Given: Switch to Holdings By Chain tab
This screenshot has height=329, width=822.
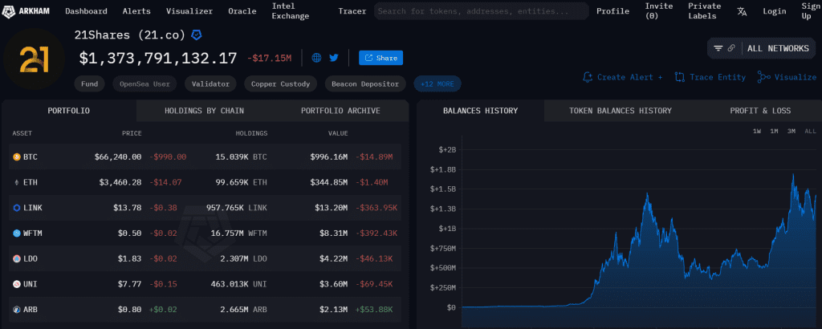Looking at the screenshot, I should (204, 111).
